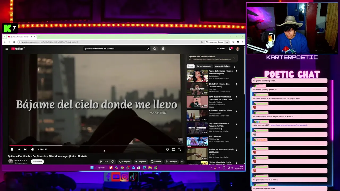
Task: Open Pasion de Gavilanes video thumbnail
Action: pyautogui.click(x=197, y=76)
